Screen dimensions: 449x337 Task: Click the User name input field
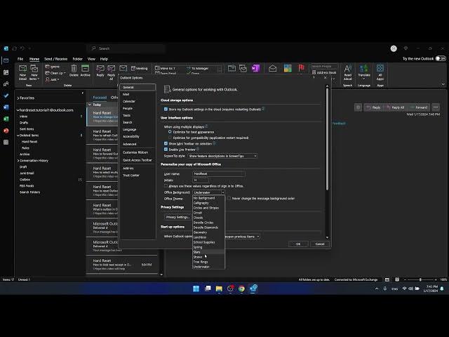[x=219, y=173]
